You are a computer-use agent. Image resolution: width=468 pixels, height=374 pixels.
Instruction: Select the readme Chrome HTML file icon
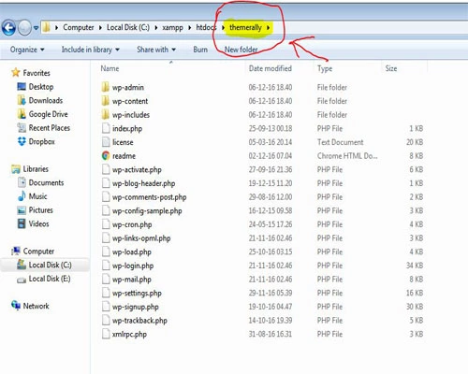(x=106, y=155)
